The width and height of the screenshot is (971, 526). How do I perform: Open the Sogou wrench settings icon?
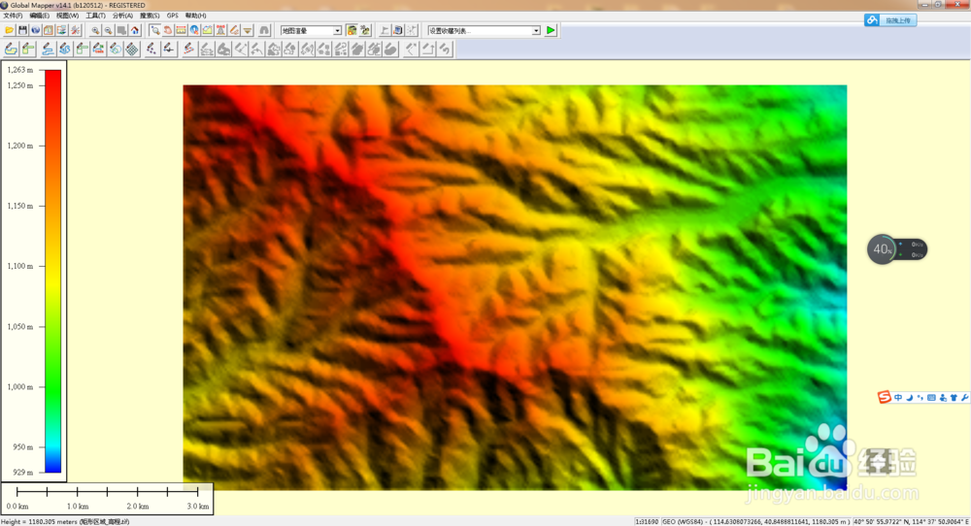(x=965, y=397)
